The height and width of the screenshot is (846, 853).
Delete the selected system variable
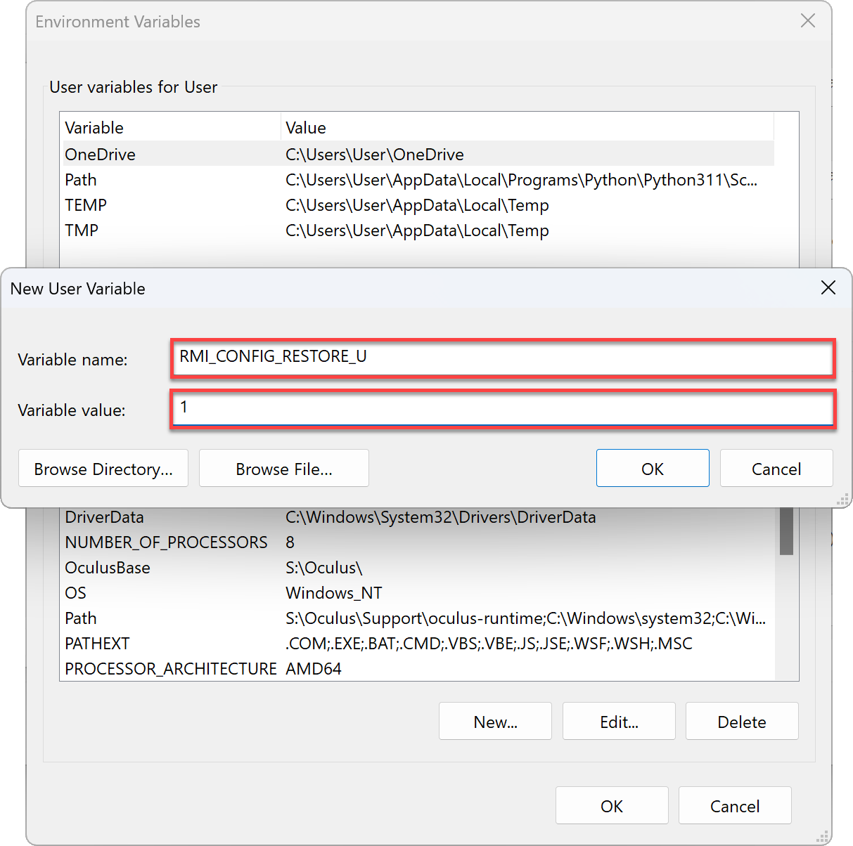pyautogui.click(x=741, y=721)
